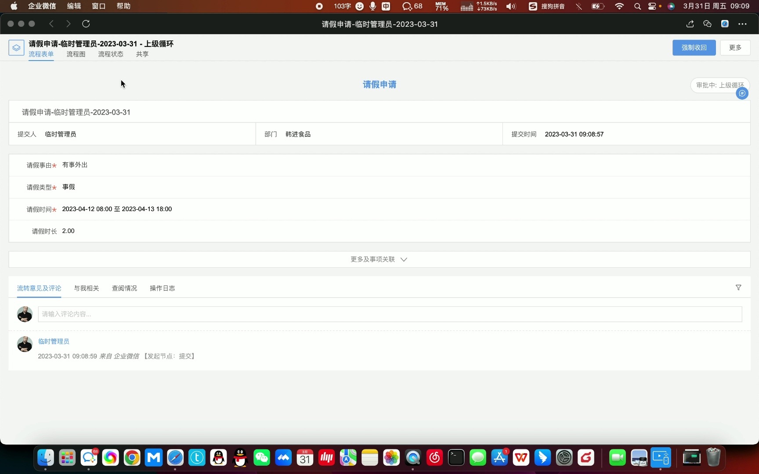This screenshot has width=759, height=474.
Task: Click the WeChat chat bubbles icon top right
Action: [x=707, y=24]
